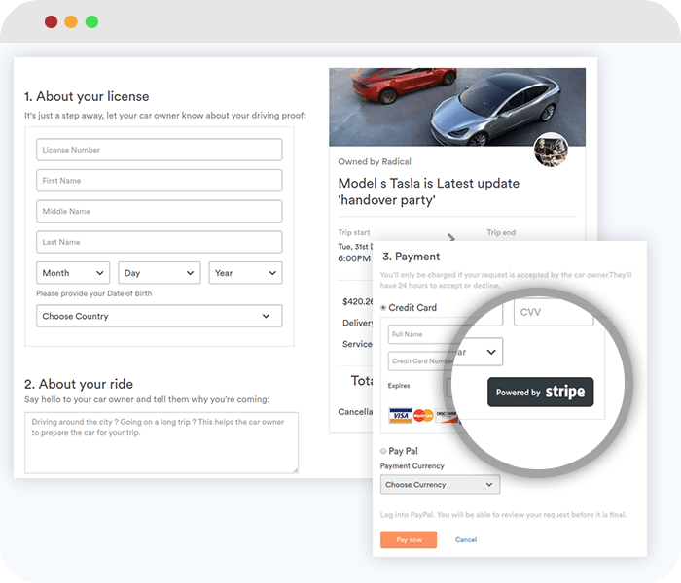The image size is (681, 583).
Task: Open the Month dropdown
Action: (73, 273)
